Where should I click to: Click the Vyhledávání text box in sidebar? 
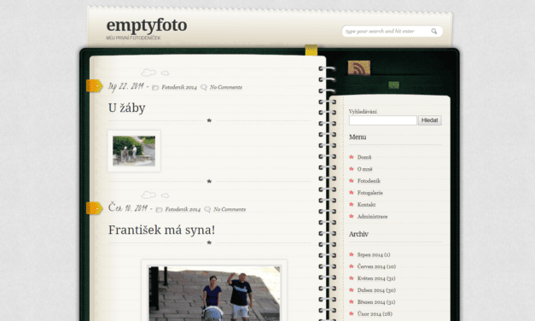(x=383, y=120)
